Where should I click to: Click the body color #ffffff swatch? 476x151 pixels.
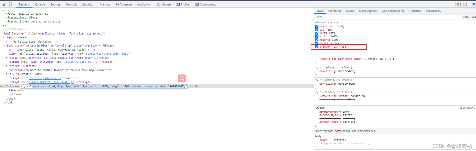point(332,140)
